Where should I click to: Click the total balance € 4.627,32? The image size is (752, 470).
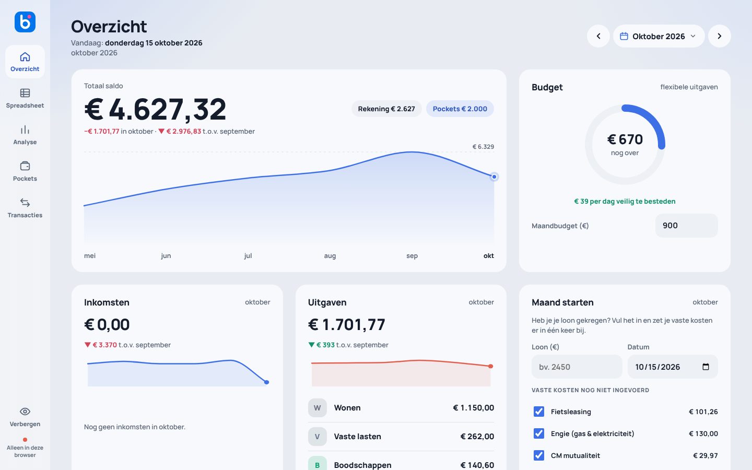[155, 109]
